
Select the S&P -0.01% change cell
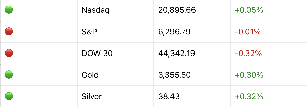247,32
